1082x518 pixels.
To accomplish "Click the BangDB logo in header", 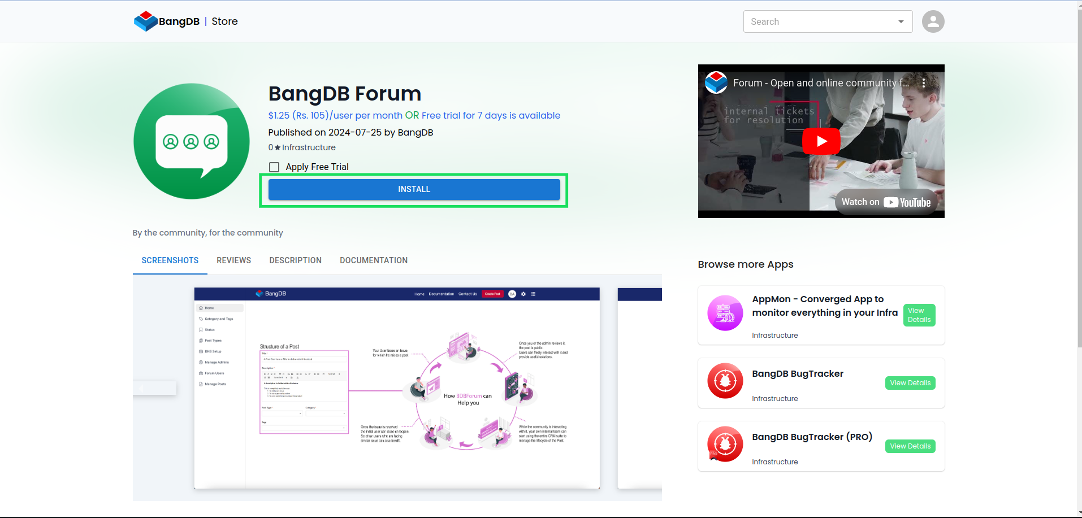I will coord(167,21).
